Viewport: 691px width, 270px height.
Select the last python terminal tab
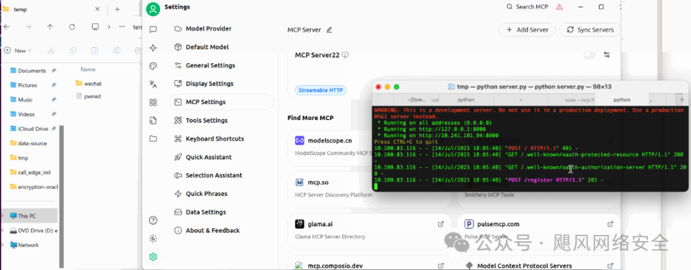pos(621,100)
